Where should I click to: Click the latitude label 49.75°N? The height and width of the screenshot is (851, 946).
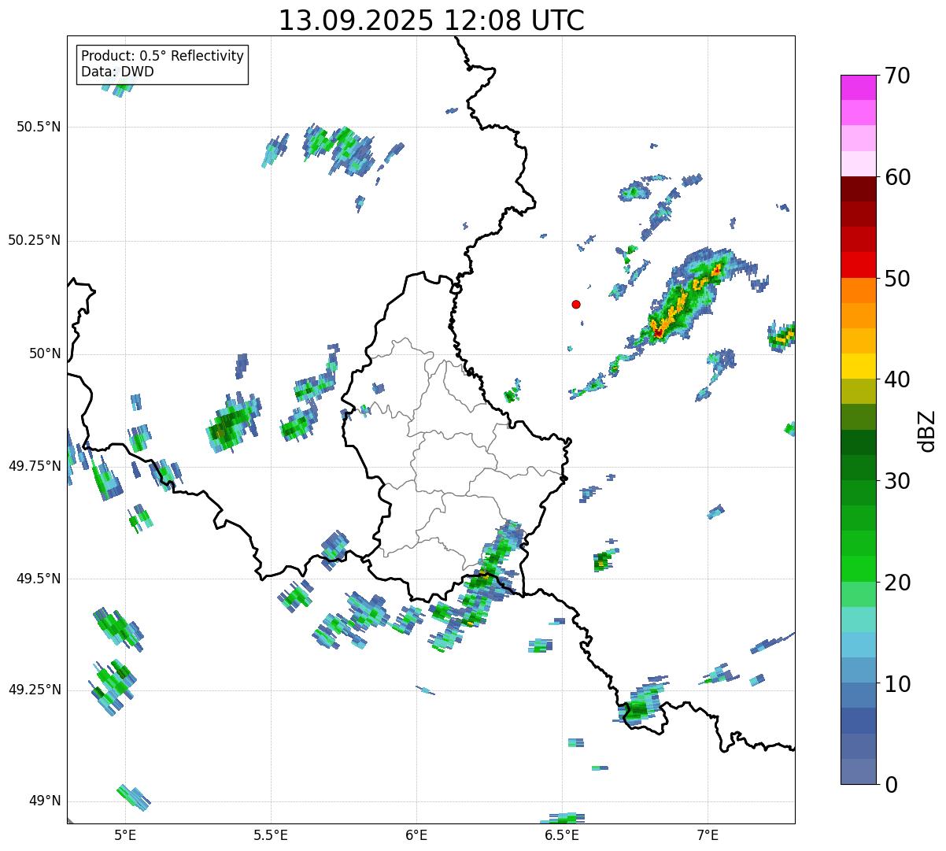34,466
